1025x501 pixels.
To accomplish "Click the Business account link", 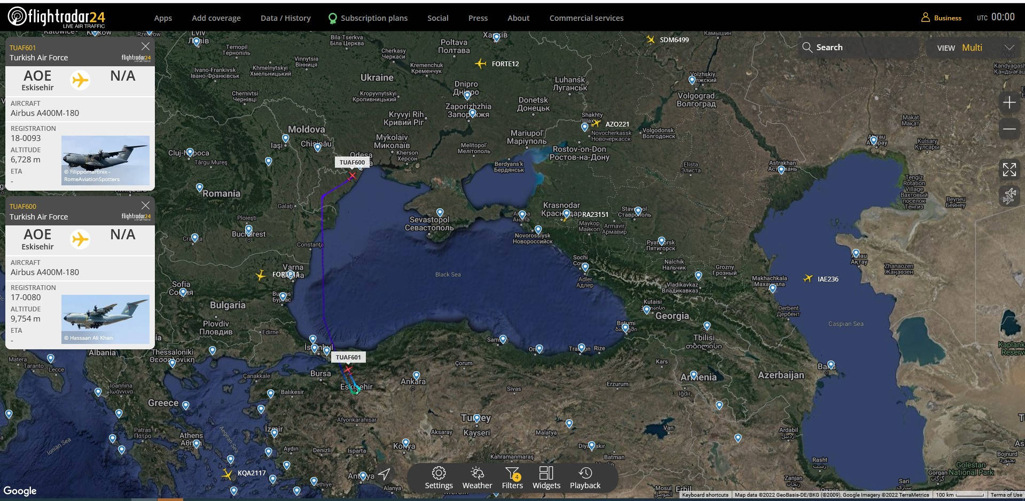I will click(948, 18).
